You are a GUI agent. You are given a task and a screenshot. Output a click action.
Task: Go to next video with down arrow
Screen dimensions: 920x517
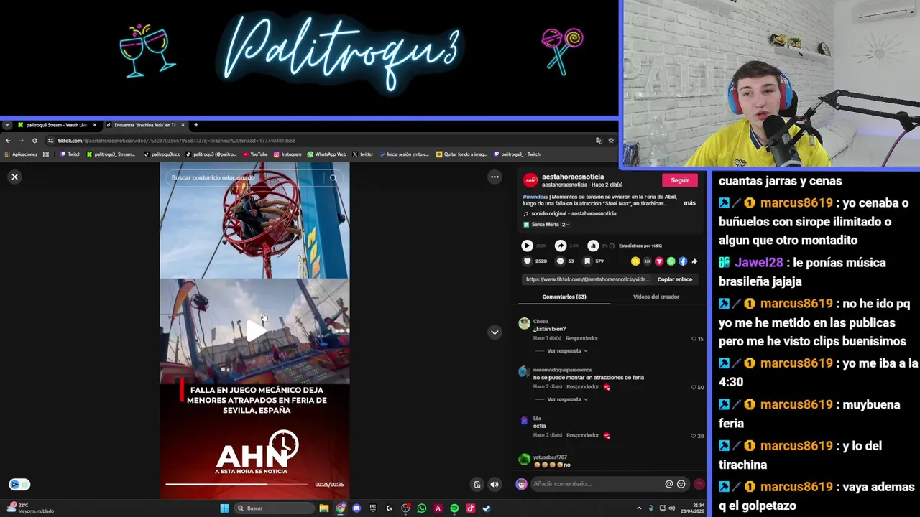click(x=494, y=332)
